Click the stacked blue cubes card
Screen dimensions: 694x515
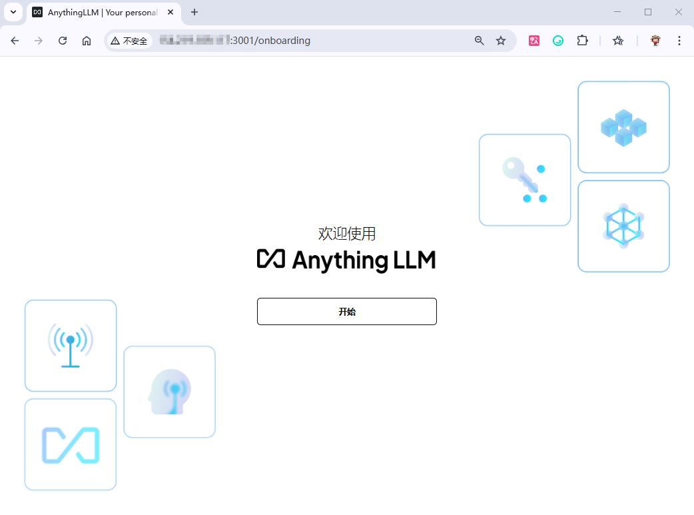[x=623, y=127]
